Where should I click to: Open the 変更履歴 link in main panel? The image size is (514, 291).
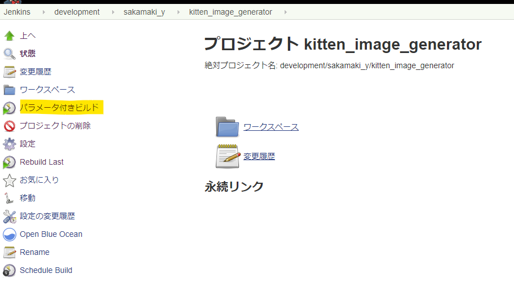pyautogui.click(x=259, y=156)
